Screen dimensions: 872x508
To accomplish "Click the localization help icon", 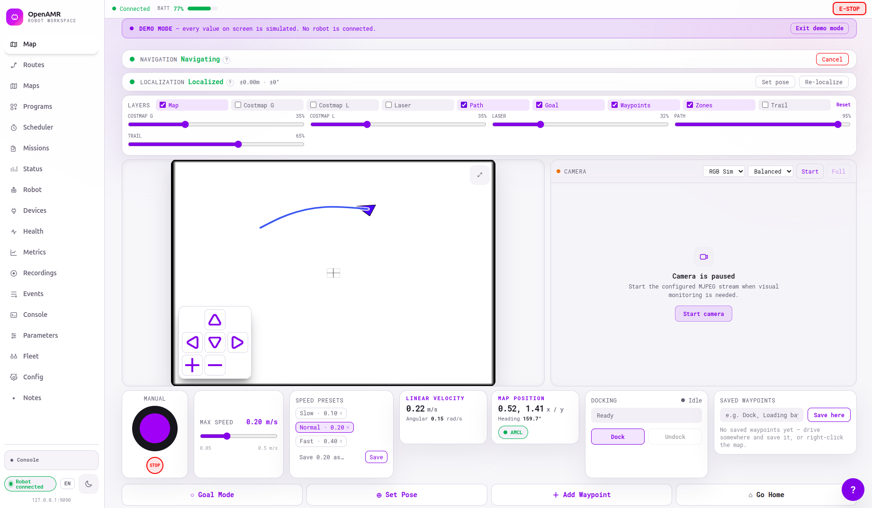I will (x=230, y=82).
